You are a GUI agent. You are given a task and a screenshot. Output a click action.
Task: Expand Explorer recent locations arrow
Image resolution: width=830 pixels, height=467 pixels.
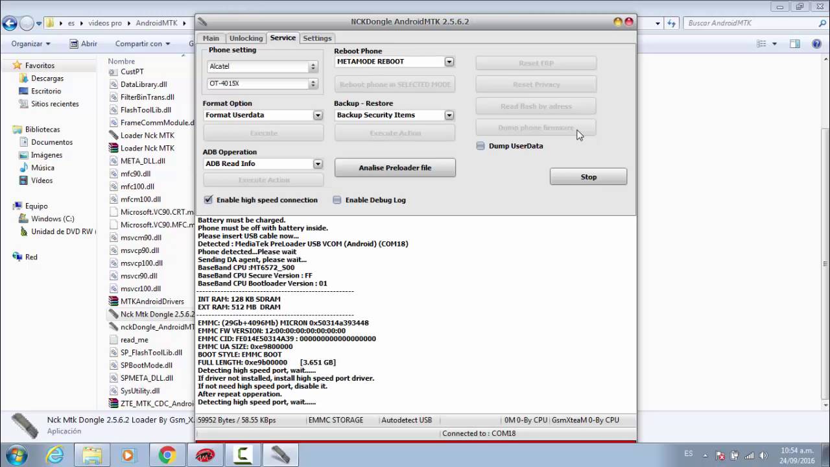39,23
